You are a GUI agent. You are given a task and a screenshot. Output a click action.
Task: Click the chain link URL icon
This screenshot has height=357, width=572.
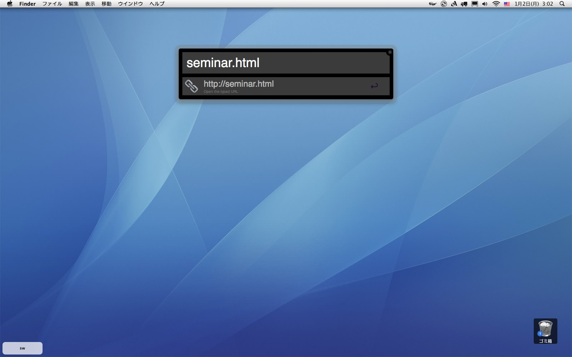tap(192, 86)
